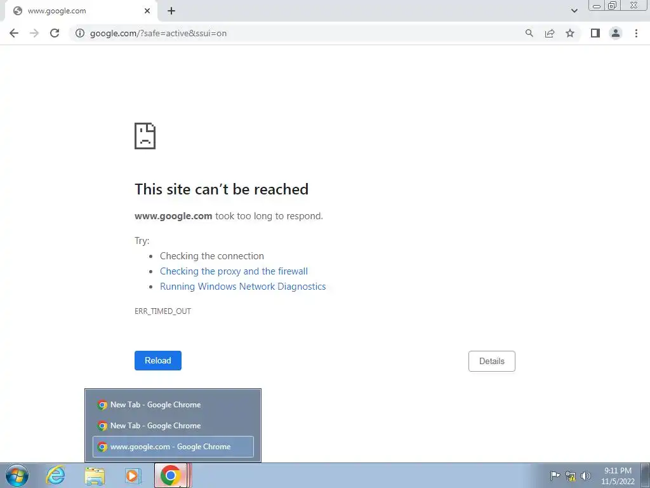Expand the tab search chevron
650x488 pixels.
coord(574,11)
